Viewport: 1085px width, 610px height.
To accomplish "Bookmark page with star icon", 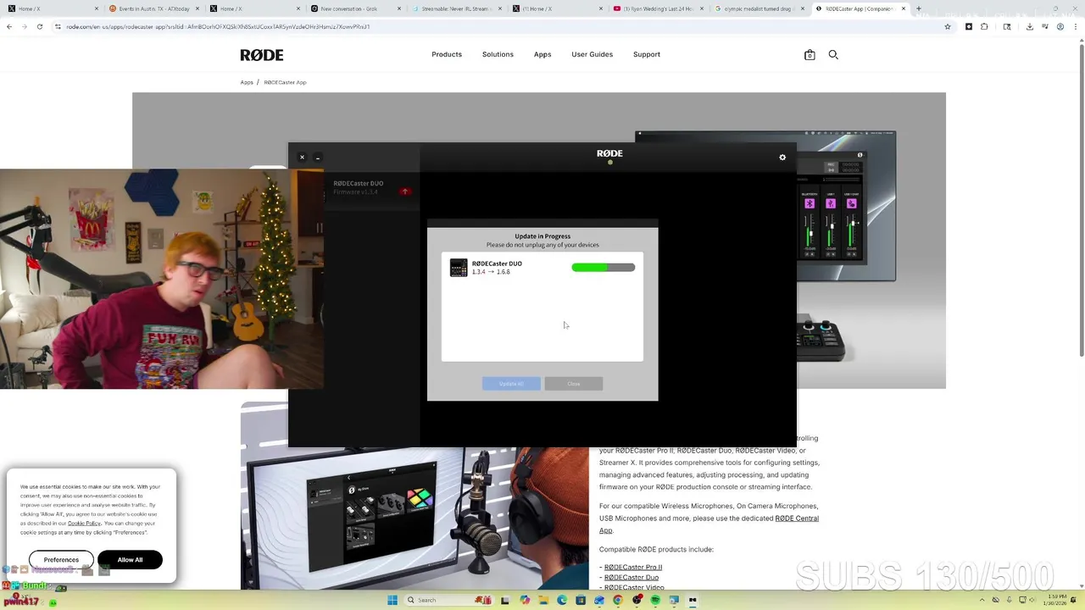I will tap(948, 26).
